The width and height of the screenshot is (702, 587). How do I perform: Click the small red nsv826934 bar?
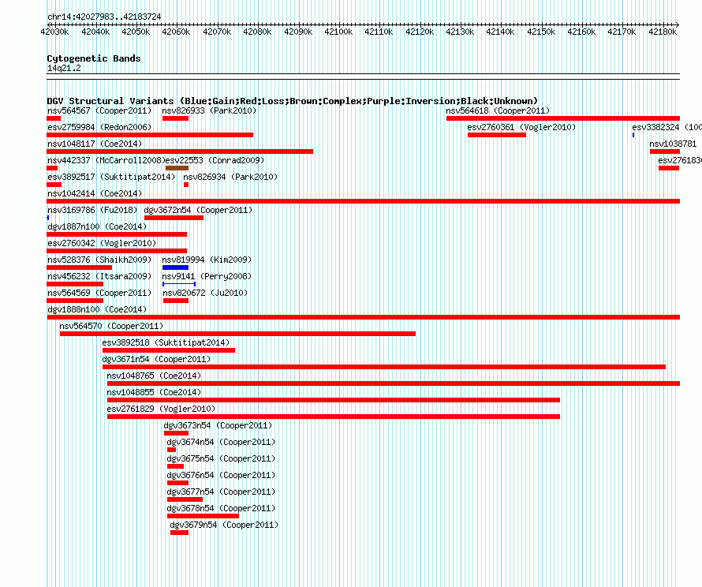point(186,185)
